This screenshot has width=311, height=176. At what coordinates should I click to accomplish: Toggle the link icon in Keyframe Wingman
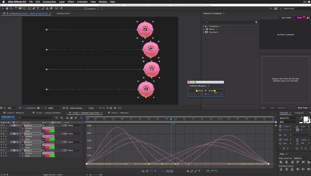click(206, 94)
